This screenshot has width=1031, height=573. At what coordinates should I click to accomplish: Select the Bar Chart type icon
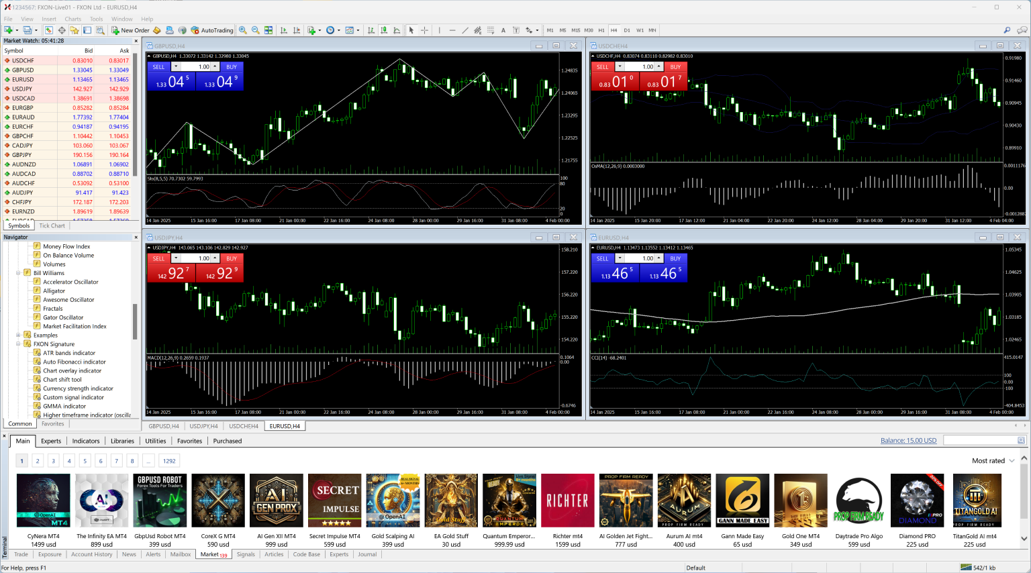[371, 30]
